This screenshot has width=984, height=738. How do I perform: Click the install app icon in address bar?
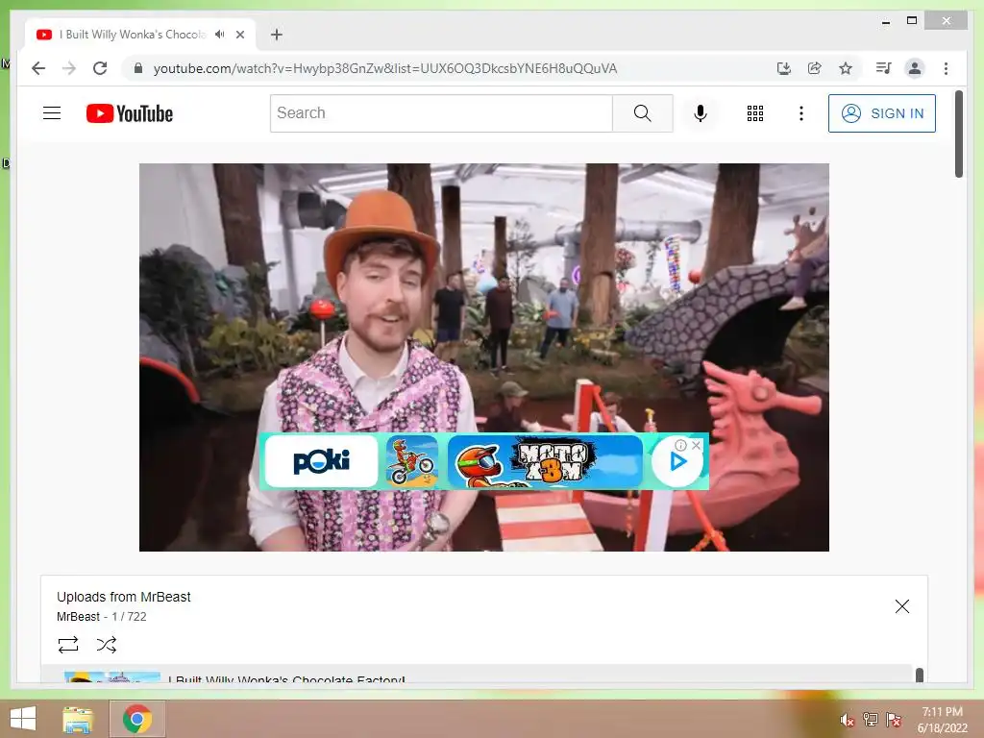[783, 68]
